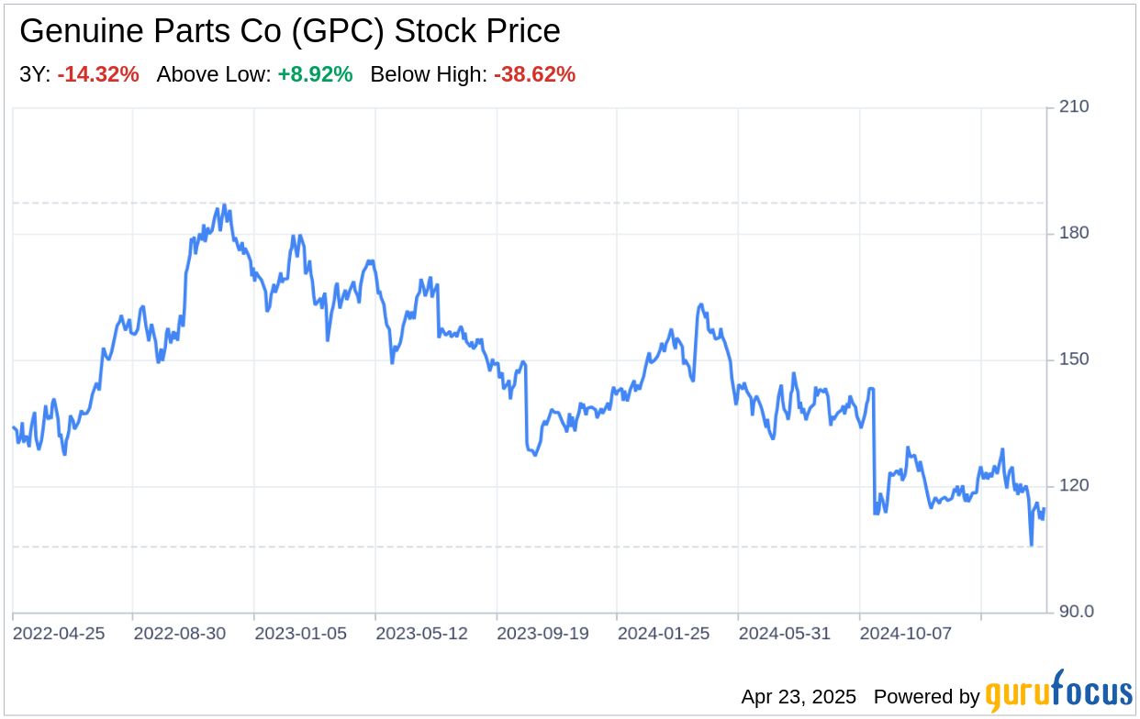Image resolution: width=1140 pixels, height=719 pixels.
Task: Select the 2023-01-05 date on axis
Action: [x=301, y=634]
